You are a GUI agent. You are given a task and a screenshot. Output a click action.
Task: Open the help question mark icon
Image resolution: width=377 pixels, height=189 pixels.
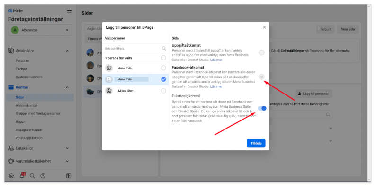(43, 176)
